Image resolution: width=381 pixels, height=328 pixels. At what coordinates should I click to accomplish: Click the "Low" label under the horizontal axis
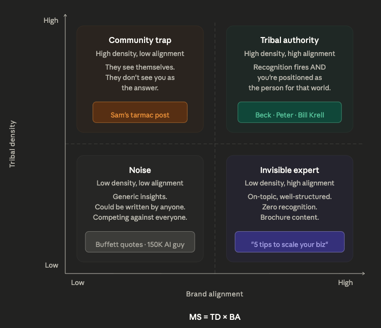point(78,282)
